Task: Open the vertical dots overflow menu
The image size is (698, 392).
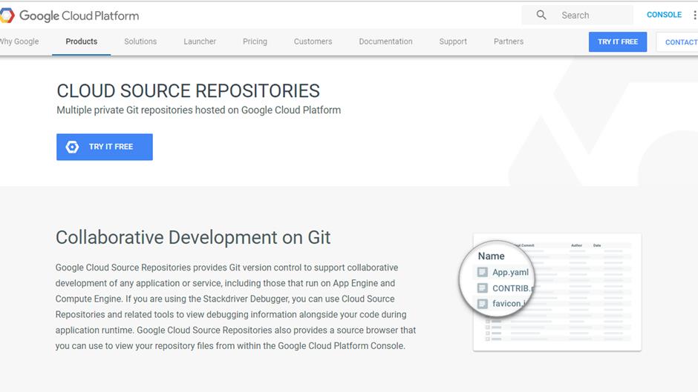Action: [694, 15]
